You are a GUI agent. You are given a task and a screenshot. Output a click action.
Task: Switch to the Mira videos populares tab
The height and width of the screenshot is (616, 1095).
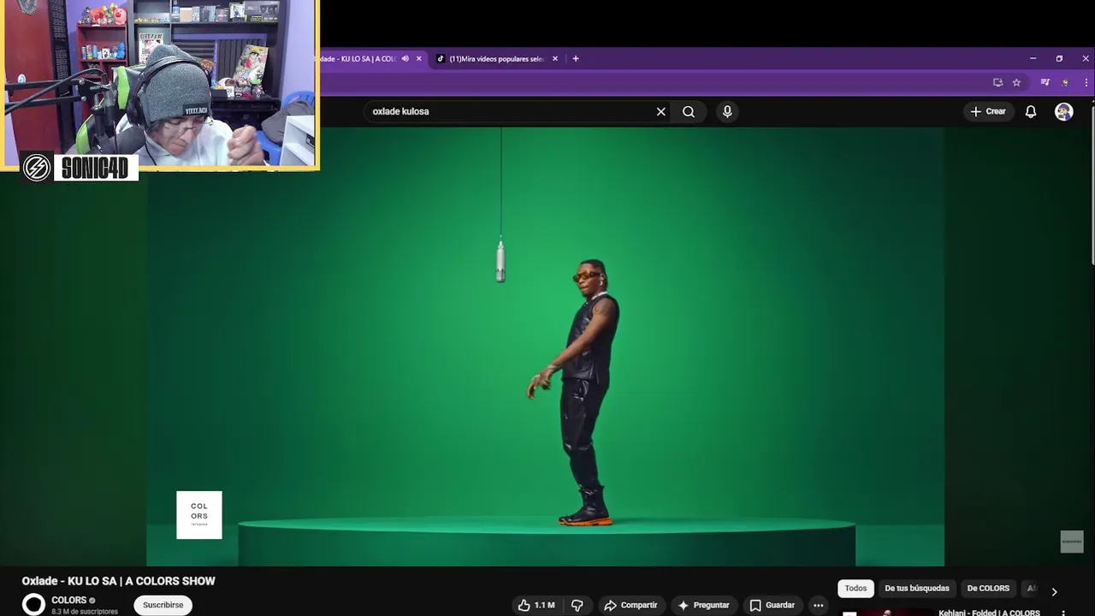pyautogui.click(x=496, y=59)
